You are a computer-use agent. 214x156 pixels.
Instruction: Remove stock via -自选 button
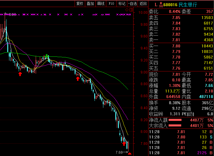(132, 4)
